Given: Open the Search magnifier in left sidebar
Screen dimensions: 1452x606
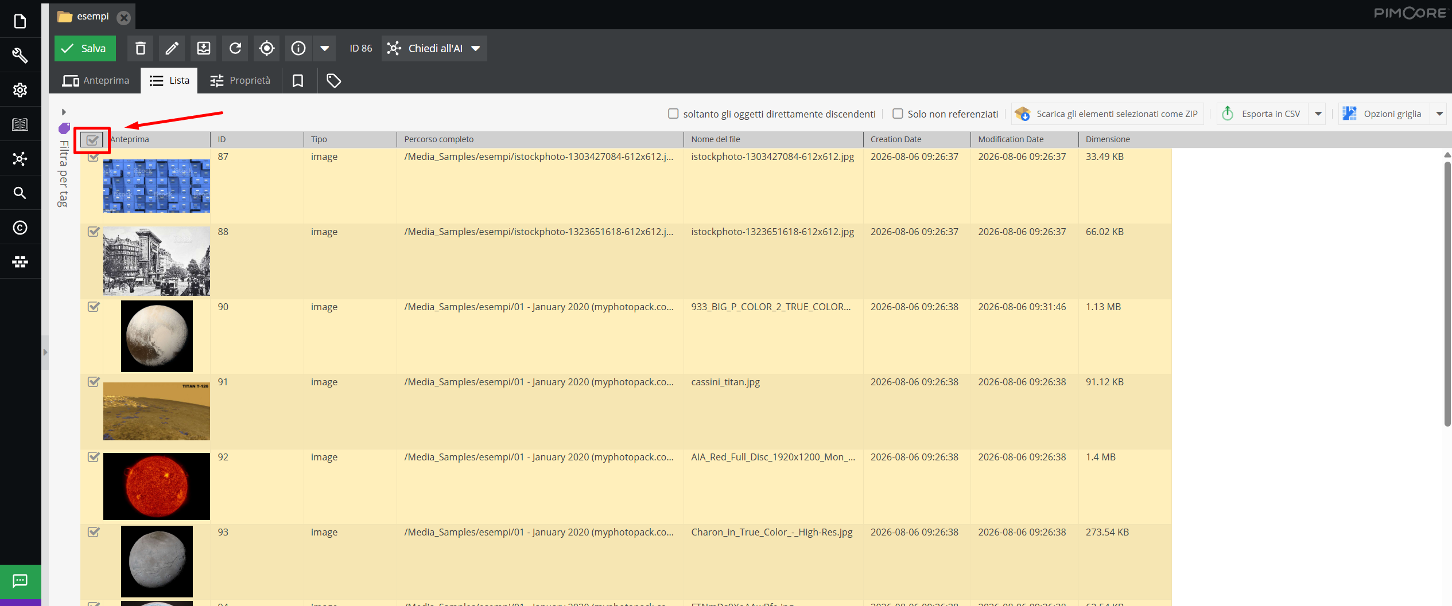Looking at the screenshot, I should pos(20,193).
